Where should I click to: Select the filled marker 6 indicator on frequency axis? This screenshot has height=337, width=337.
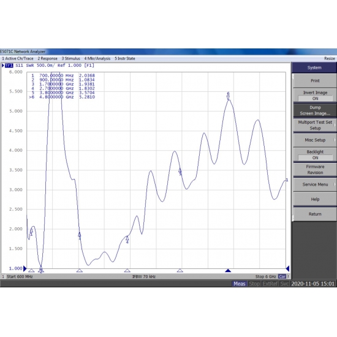coord(228,270)
